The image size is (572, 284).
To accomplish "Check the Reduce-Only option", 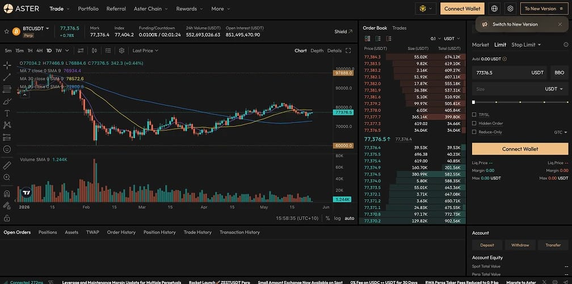I will pyautogui.click(x=474, y=132).
